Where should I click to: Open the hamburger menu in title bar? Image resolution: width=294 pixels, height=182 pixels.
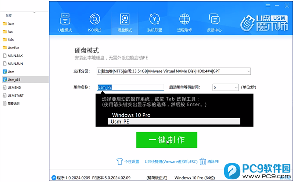point(268,6)
